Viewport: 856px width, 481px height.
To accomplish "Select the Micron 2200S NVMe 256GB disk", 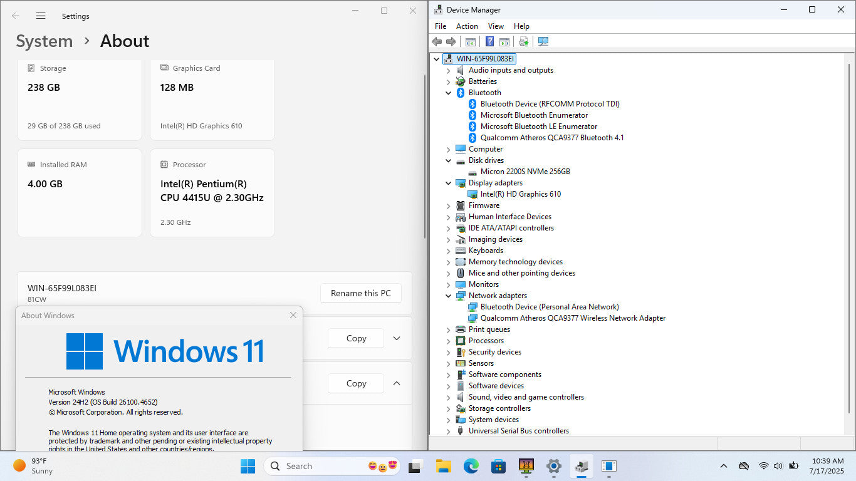I will [525, 172].
